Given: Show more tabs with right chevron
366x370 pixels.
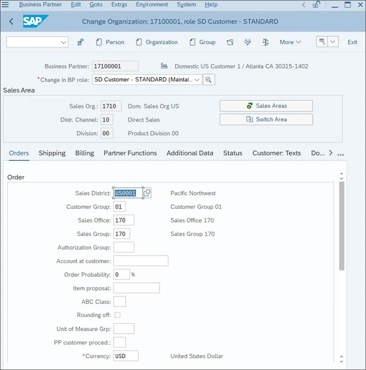Looking at the screenshot, I should [330, 153].
